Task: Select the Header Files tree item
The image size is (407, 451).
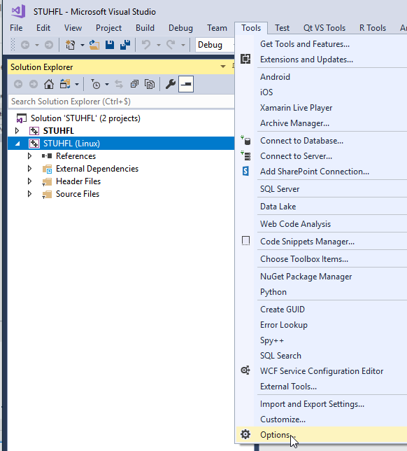Action: (78, 181)
